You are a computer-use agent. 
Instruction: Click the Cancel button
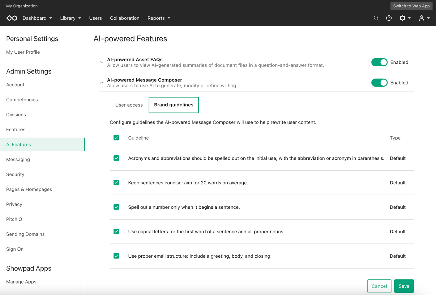379,286
